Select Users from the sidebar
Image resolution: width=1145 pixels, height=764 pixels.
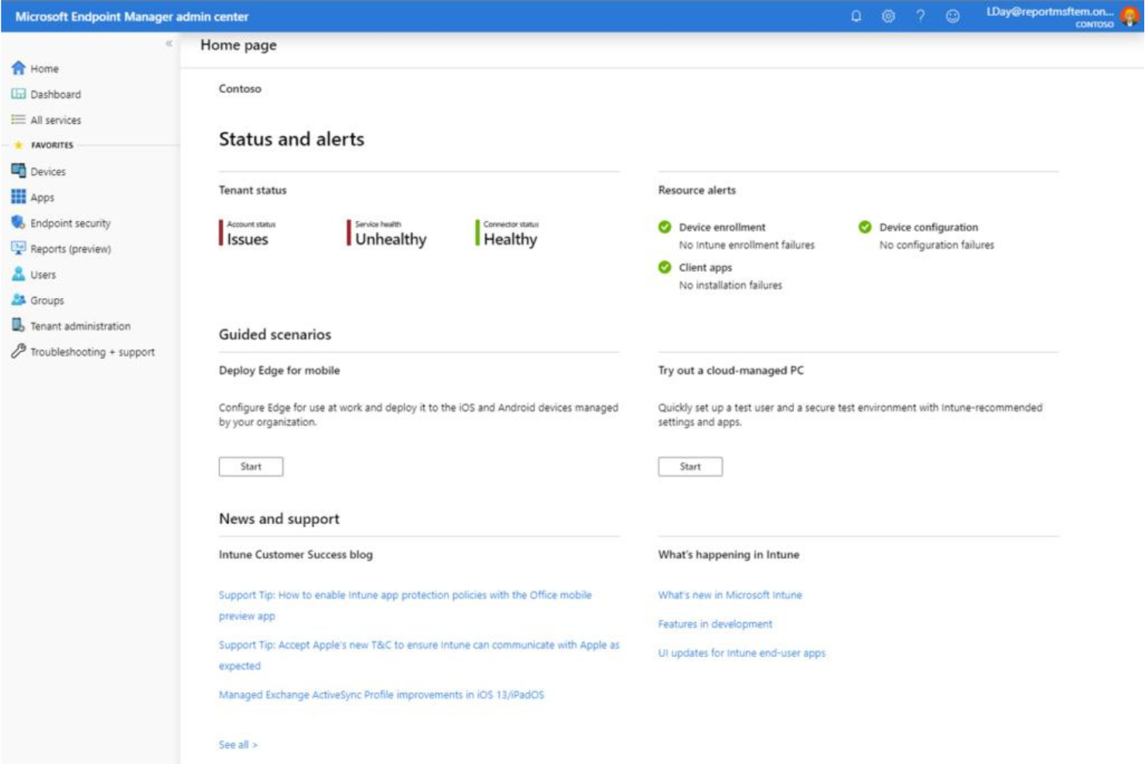coord(43,275)
